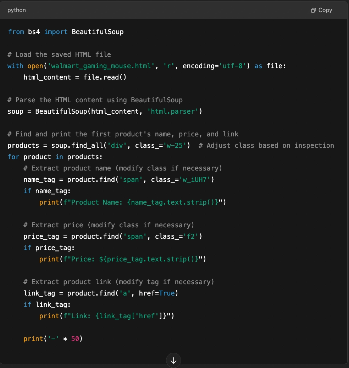This screenshot has width=349, height=368.
Task: Click the python language label
Action: coord(17,10)
